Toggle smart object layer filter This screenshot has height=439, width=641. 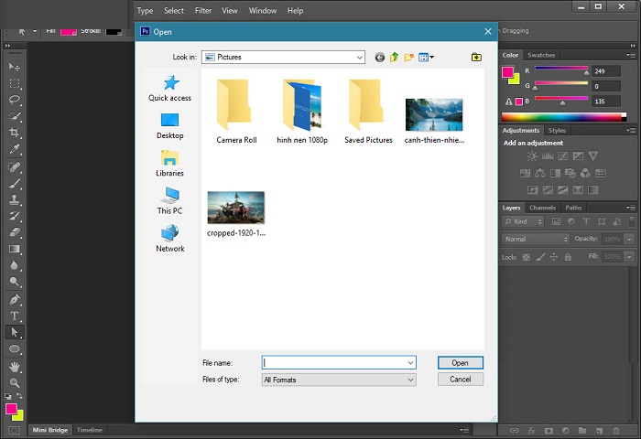pyautogui.click(x=616, y=221)
